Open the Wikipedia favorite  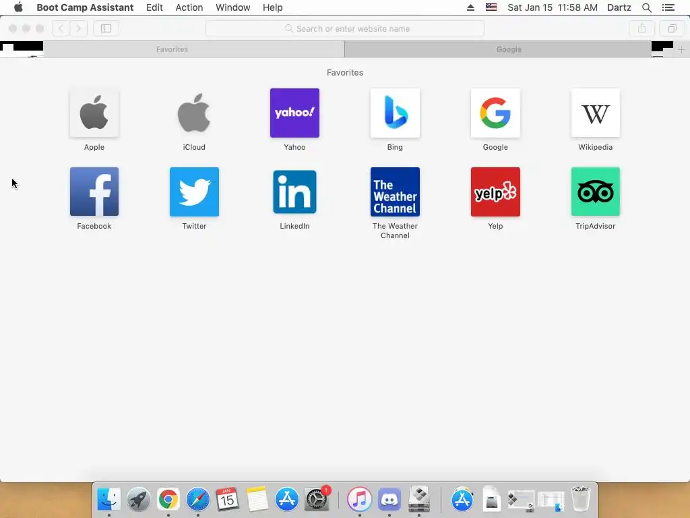pos(596,113)
